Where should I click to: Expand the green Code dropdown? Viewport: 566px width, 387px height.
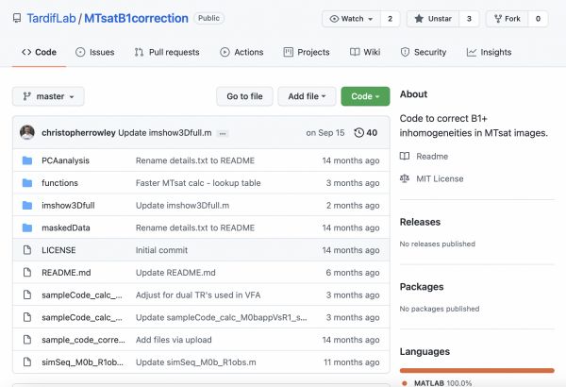pyautogui.click(x=365, y=96)
